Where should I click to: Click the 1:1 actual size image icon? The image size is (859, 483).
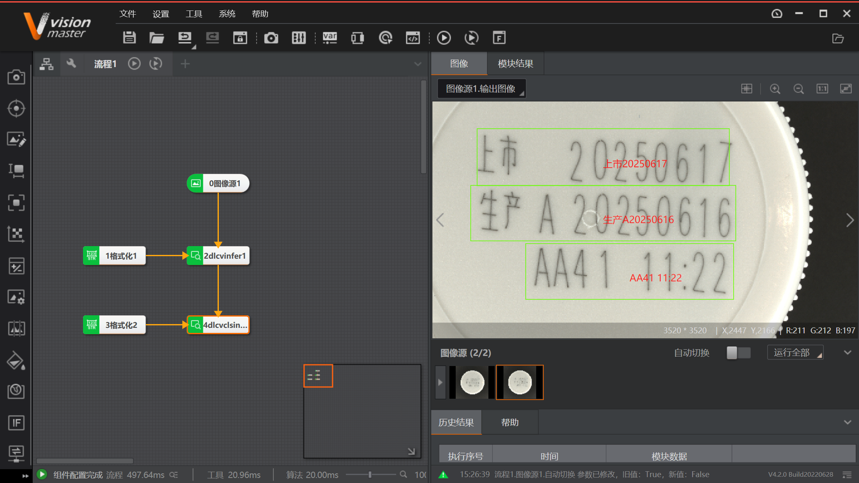point(822,89)
